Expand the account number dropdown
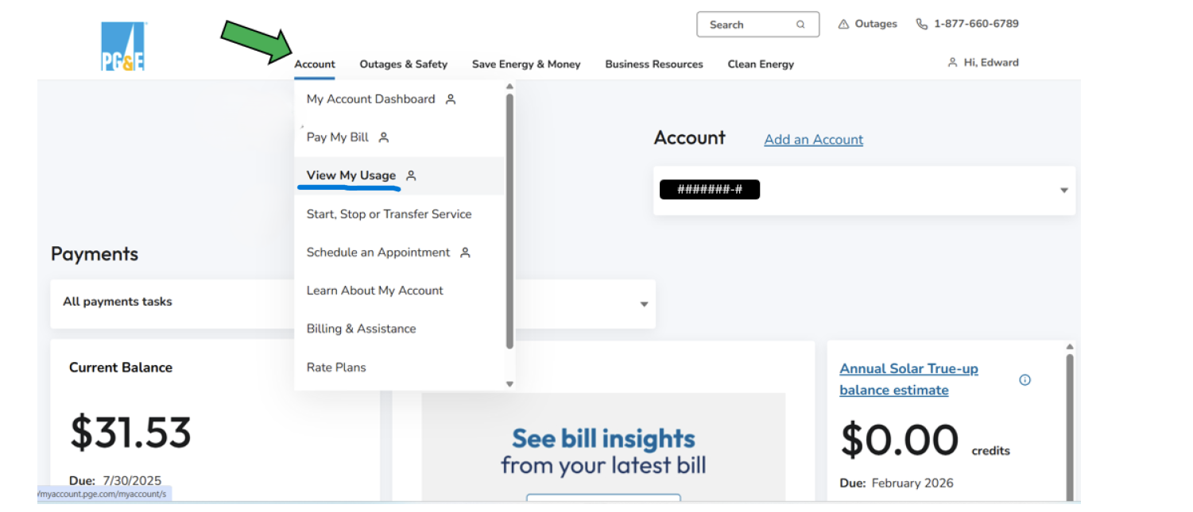Screen dimensions: 1193x512 (865, 191)
